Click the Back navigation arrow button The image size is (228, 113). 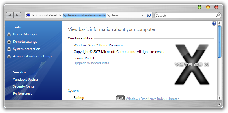10,15
